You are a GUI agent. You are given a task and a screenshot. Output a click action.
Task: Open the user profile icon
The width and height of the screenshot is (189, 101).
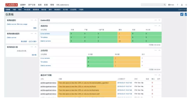click(182, 5)
